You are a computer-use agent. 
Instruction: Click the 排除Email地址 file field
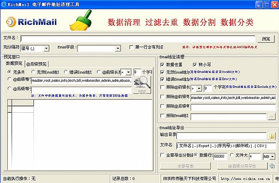[x=228, y=117]
